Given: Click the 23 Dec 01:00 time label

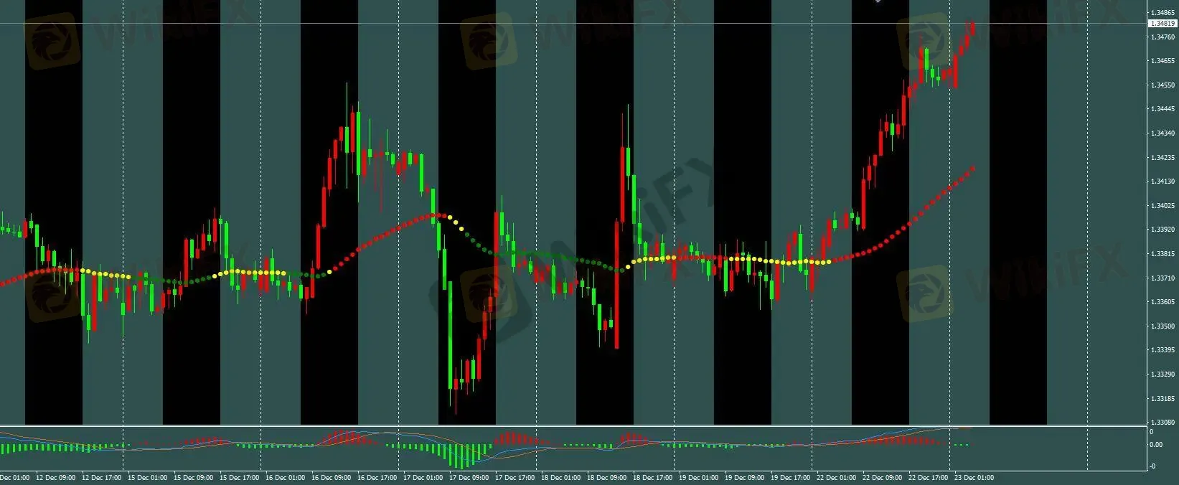Looking at the screenshot, I should pyautogui.click(x=974, y=477).
